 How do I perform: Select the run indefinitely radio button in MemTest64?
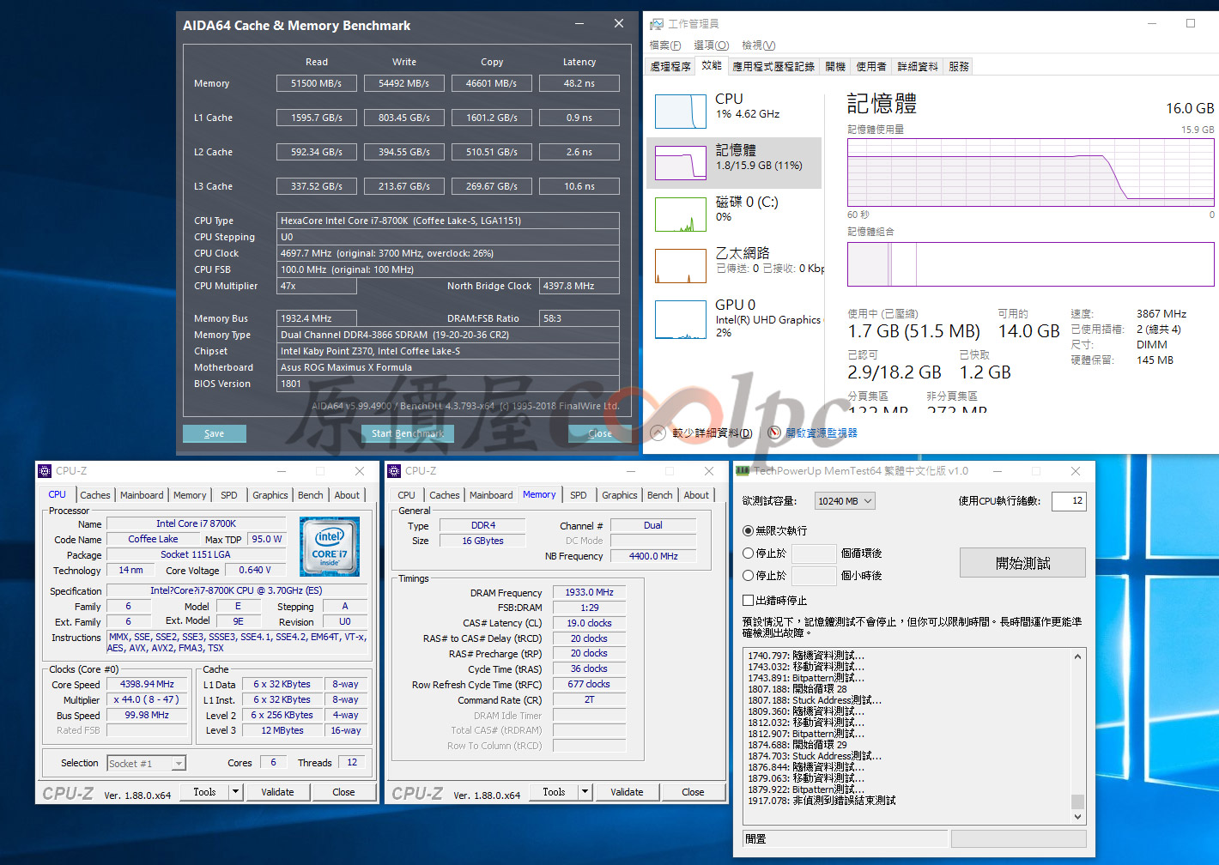[x=748, y=531]
